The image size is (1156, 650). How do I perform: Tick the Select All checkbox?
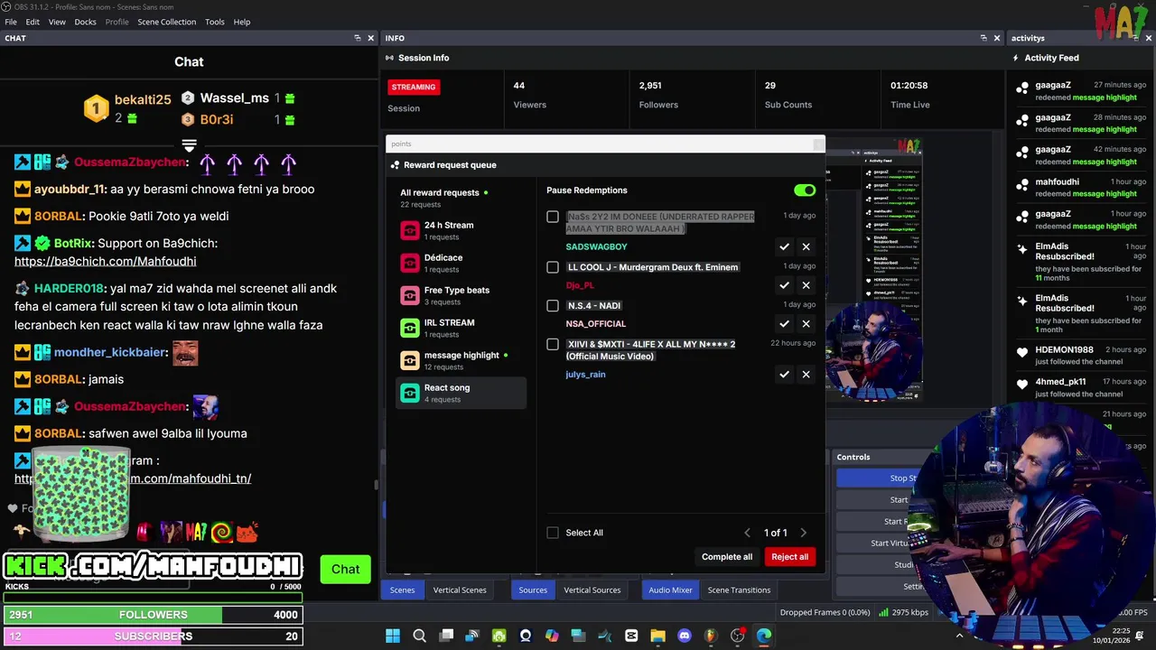(553, 533)
